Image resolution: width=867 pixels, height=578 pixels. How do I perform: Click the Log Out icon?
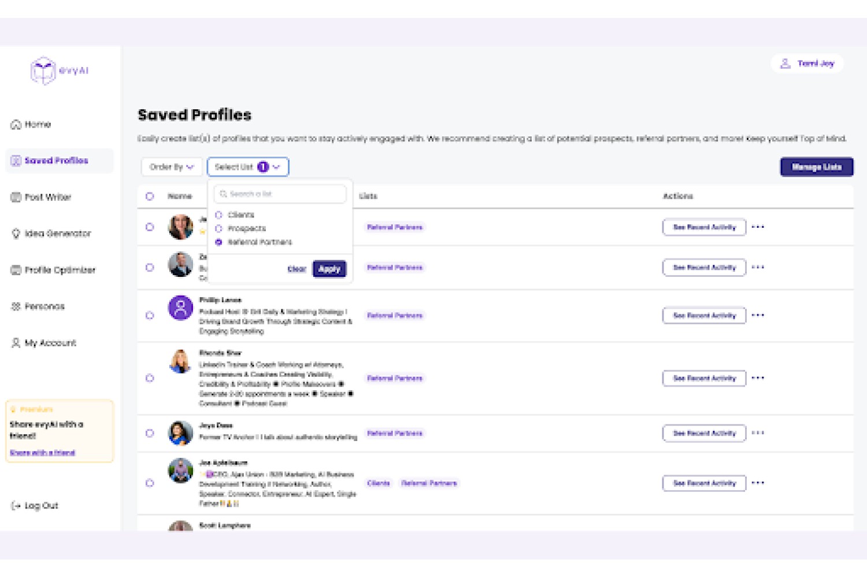16,506
